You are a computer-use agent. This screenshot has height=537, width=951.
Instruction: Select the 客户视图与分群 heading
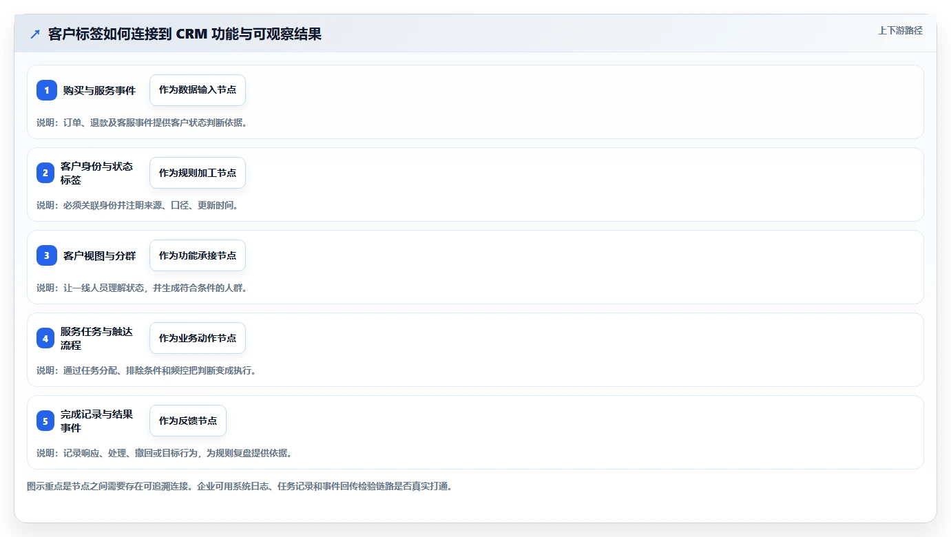[99, 255]
